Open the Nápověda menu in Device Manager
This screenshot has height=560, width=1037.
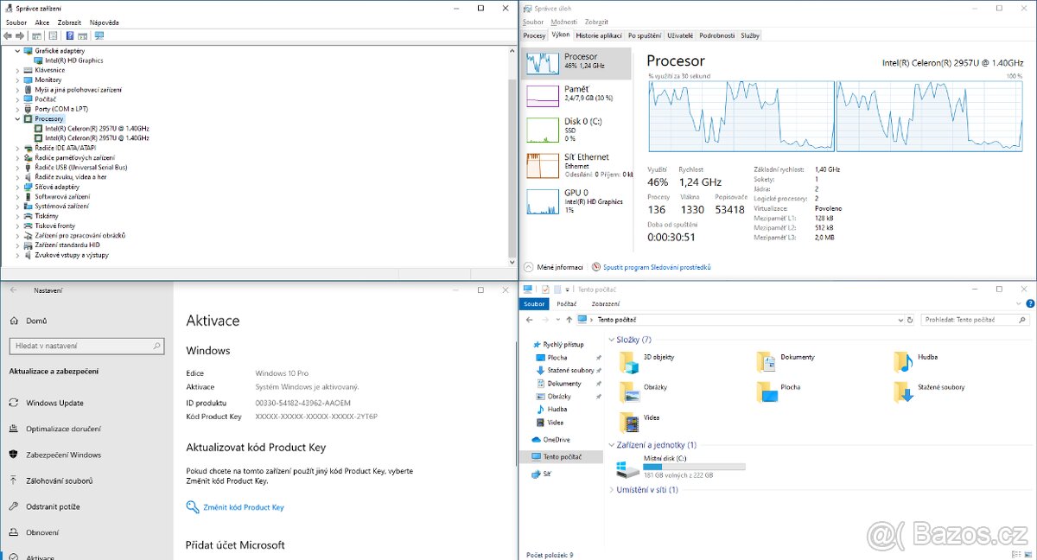[104, 22]
